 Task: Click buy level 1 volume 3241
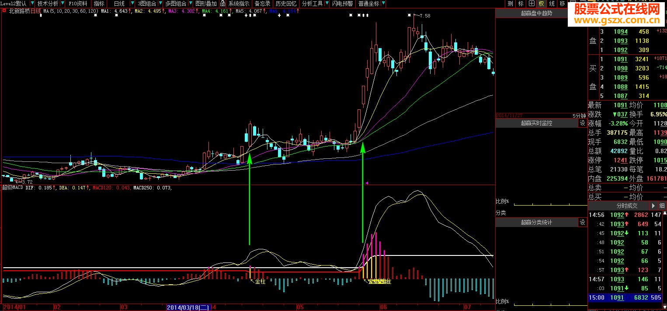click(641, 59)
